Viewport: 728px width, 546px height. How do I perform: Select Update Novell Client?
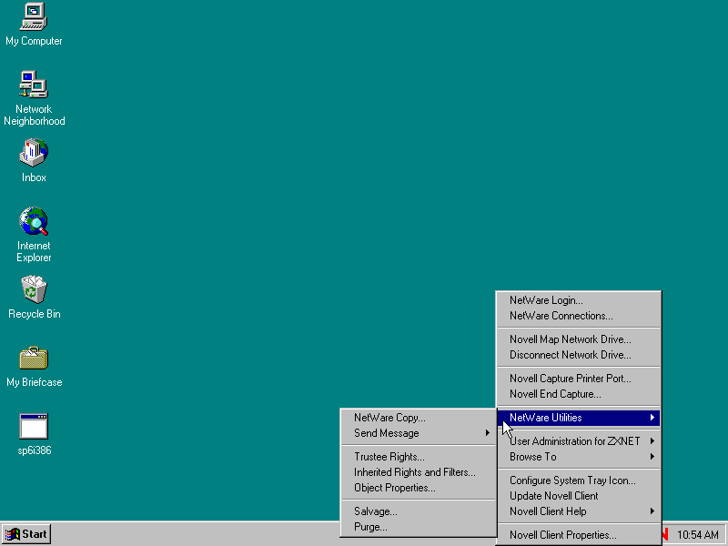(x=579, y=496)
